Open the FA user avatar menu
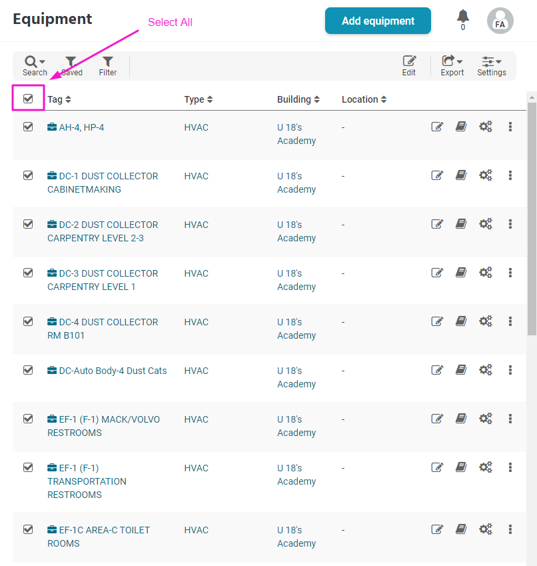 point(500,21)
